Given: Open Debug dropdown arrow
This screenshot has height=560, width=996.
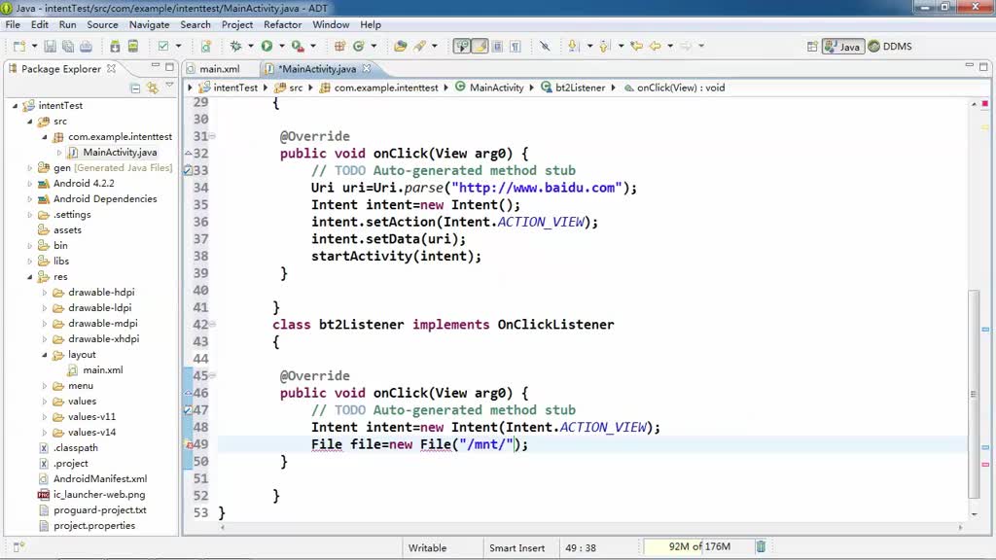Looking at the screenshot, I should [x=250, y=46].
